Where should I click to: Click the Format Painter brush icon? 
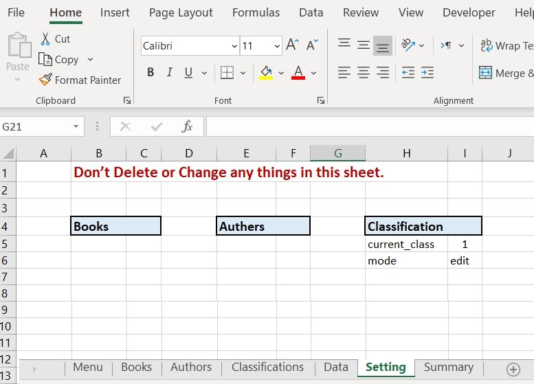pyautogui.click(x=45, y=80)
